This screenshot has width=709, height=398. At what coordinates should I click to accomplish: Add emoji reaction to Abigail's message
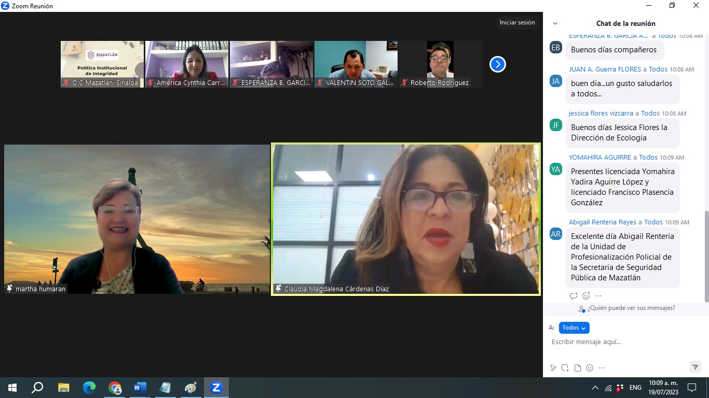[x=586, y=296]
